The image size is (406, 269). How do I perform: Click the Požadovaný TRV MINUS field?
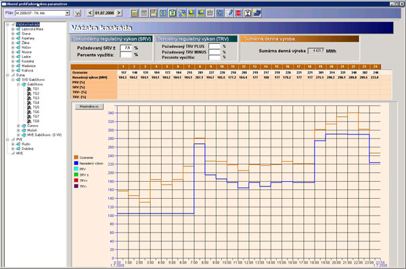(x=215, y=52)
